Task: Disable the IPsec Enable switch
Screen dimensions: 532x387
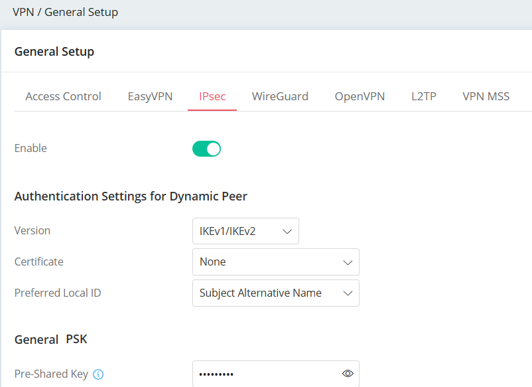Action: click(x=206, y=149)
